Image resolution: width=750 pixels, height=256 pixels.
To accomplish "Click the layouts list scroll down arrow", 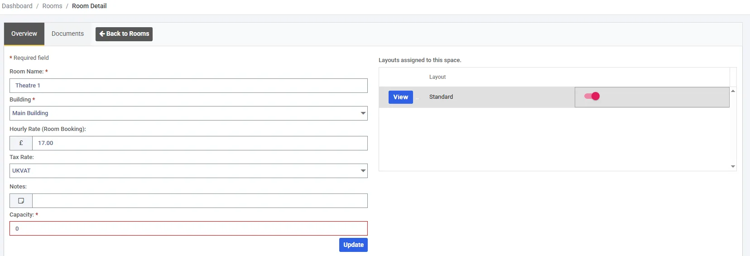I will pyautogui.click(x=733, y=166).
